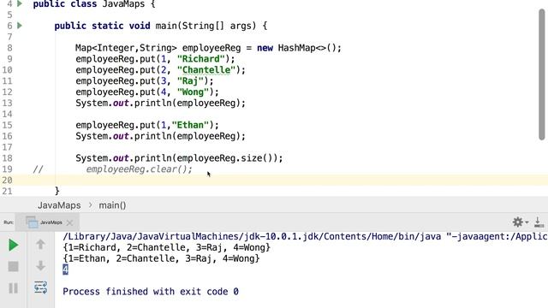Click HashMap<>() on line 8
Image resolution: width=548 pixels, height=308 pixels.
click(x=307, y=48)
